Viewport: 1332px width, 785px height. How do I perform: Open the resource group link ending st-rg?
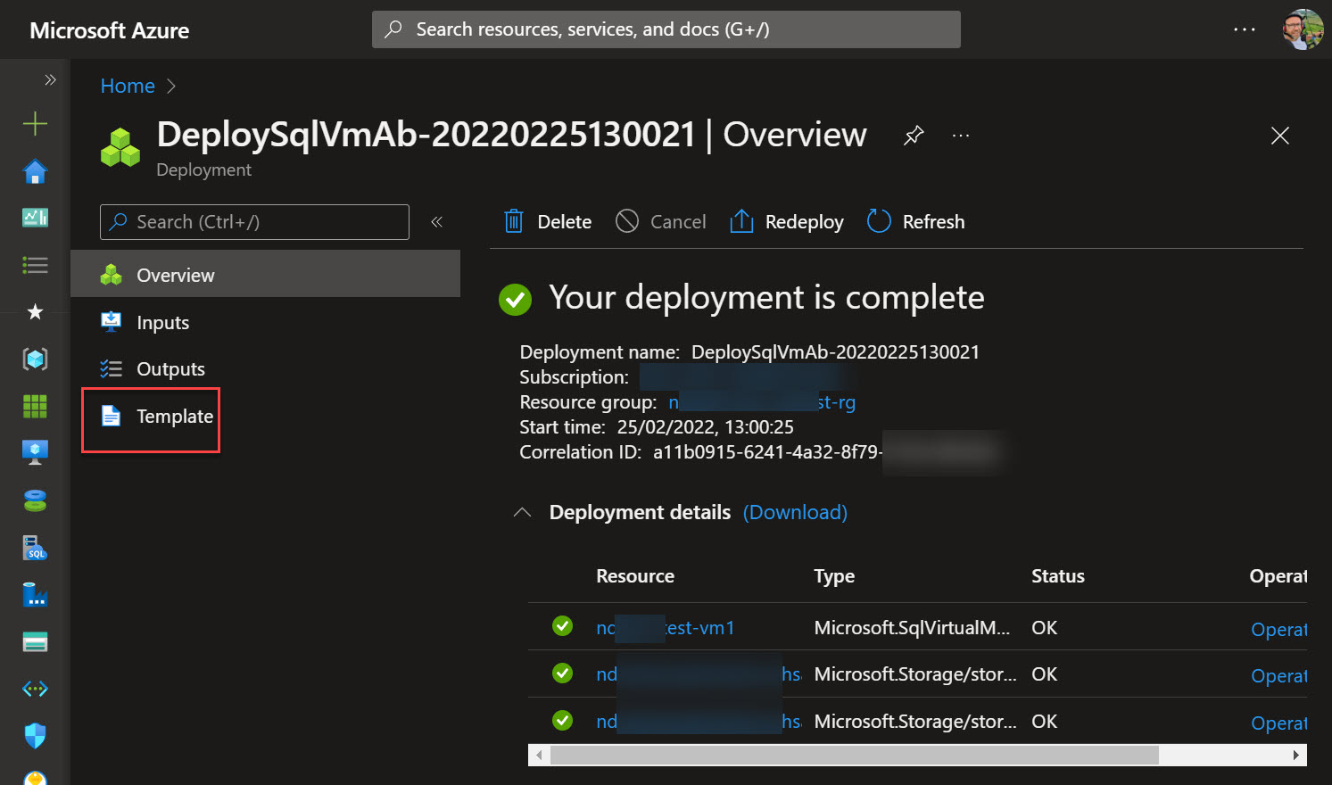[x=762, y=402]
